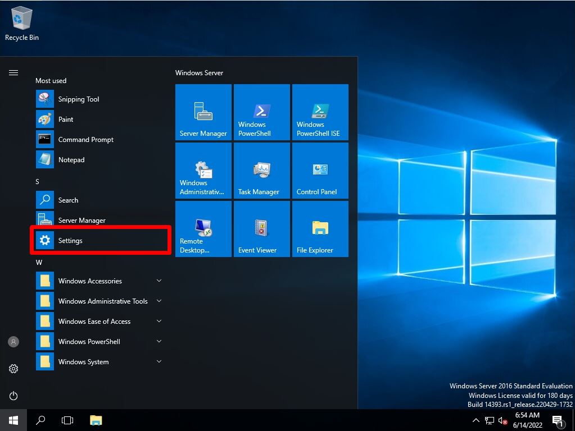The height and width of the screenshot is (431, 575).
Task: Open Paint from Most used list
Action: pos(99,120)
